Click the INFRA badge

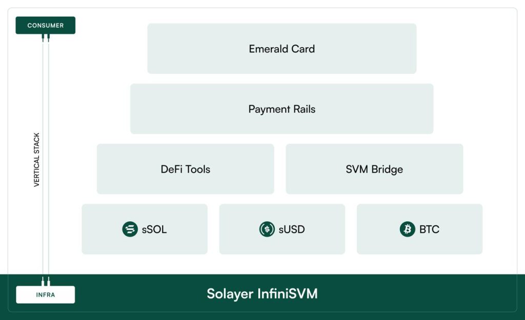46,295
